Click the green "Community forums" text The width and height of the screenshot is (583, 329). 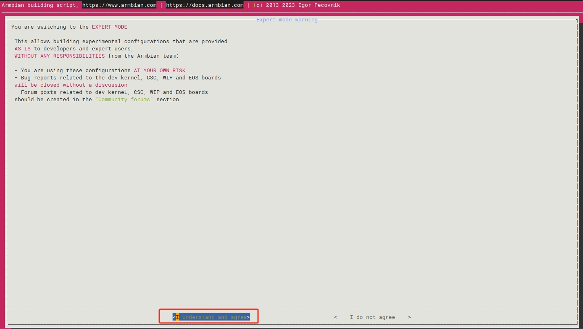click(124, 100)
